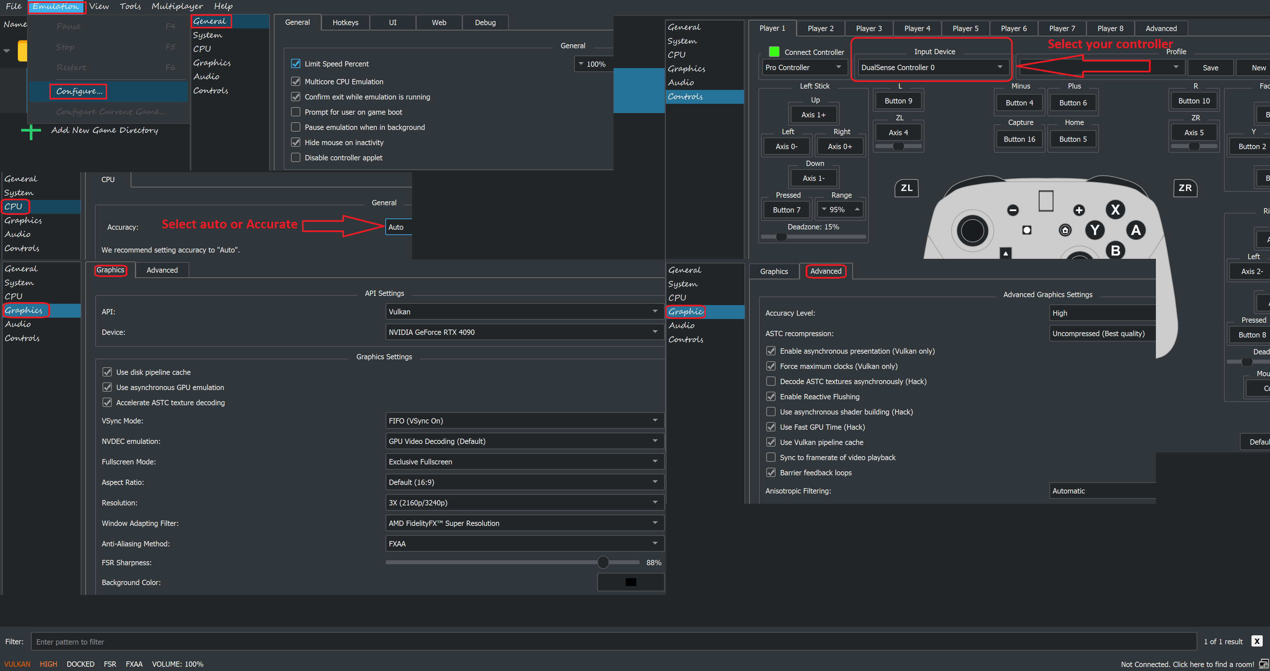Click the Button 16 Capture mapping
The height and width of the screenshot is (671, 1270).
click(1019, 139)
